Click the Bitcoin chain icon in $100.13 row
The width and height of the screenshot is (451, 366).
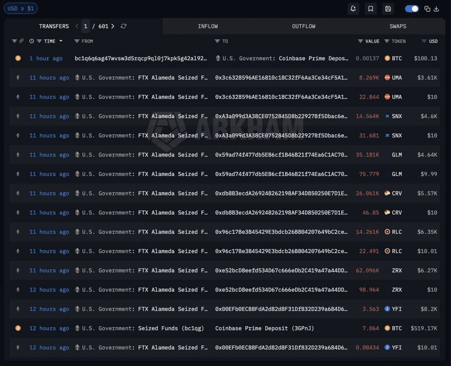(18, 58)
